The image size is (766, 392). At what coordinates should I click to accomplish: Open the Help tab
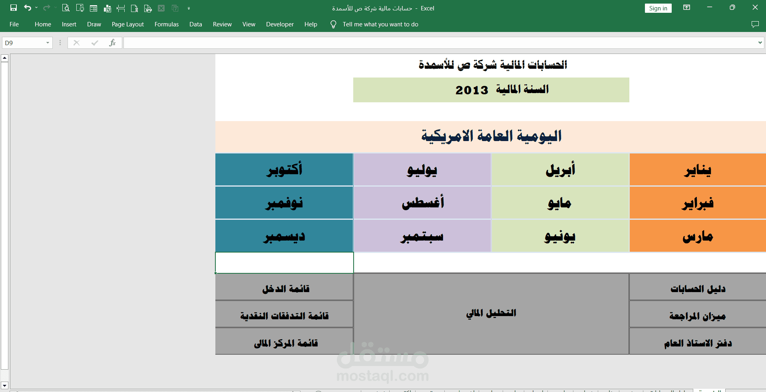[310, 24]
